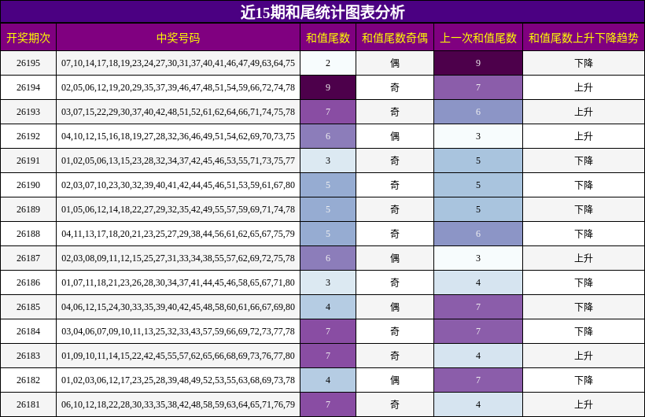Click draw period 26190
The height and width of the screenshot is (417, 645).
point(28,185)
